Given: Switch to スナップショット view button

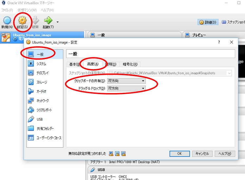Looking at the screenshot, I should (x=233, y=22).
